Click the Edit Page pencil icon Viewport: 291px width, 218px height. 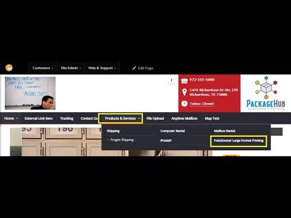pyautogui.click(x=134, y=68)
